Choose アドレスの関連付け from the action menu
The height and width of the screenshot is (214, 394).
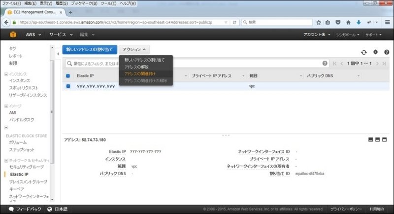(x=140, y=73)
